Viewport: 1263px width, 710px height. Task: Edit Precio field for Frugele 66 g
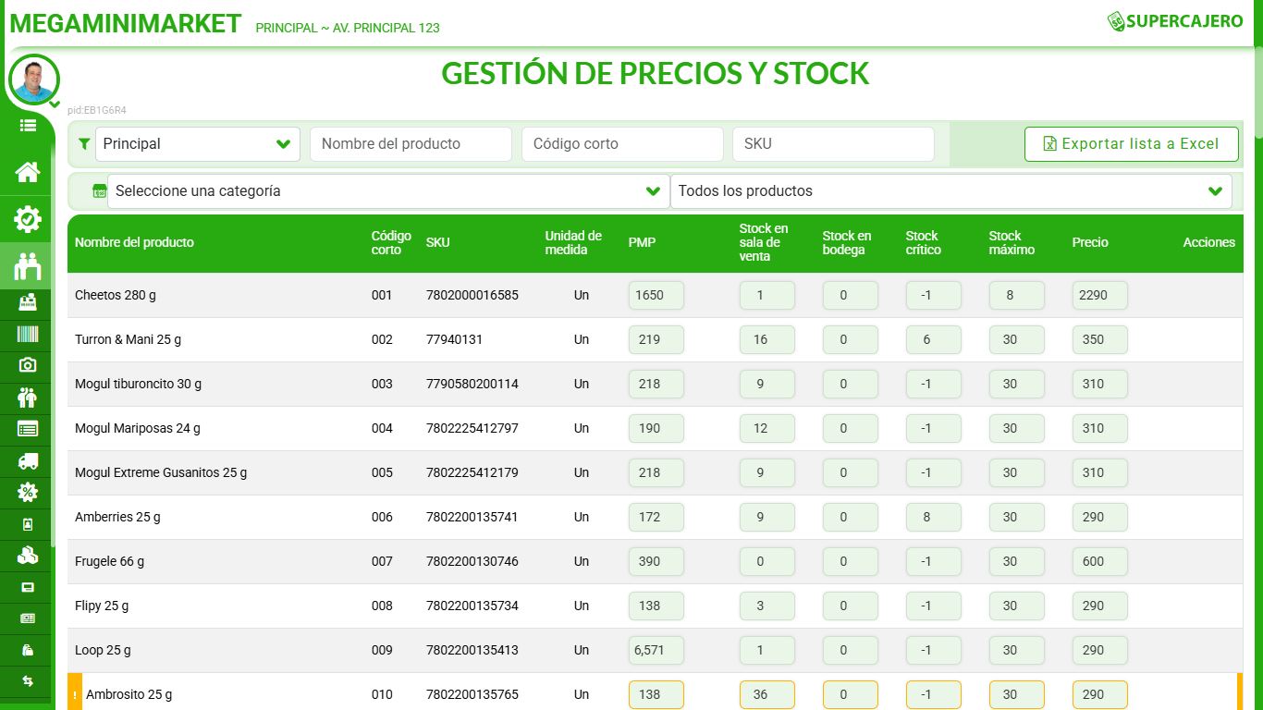(1100, 561)
